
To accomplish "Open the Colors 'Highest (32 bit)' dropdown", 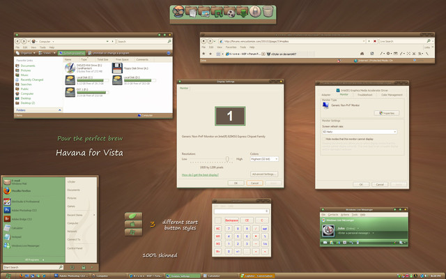I will click(264, 159).
